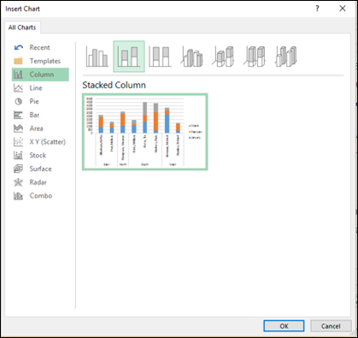Select the Stacked Column chart preview thumbnail
Viewport: 358px width, 338px height.
point(145,132)
